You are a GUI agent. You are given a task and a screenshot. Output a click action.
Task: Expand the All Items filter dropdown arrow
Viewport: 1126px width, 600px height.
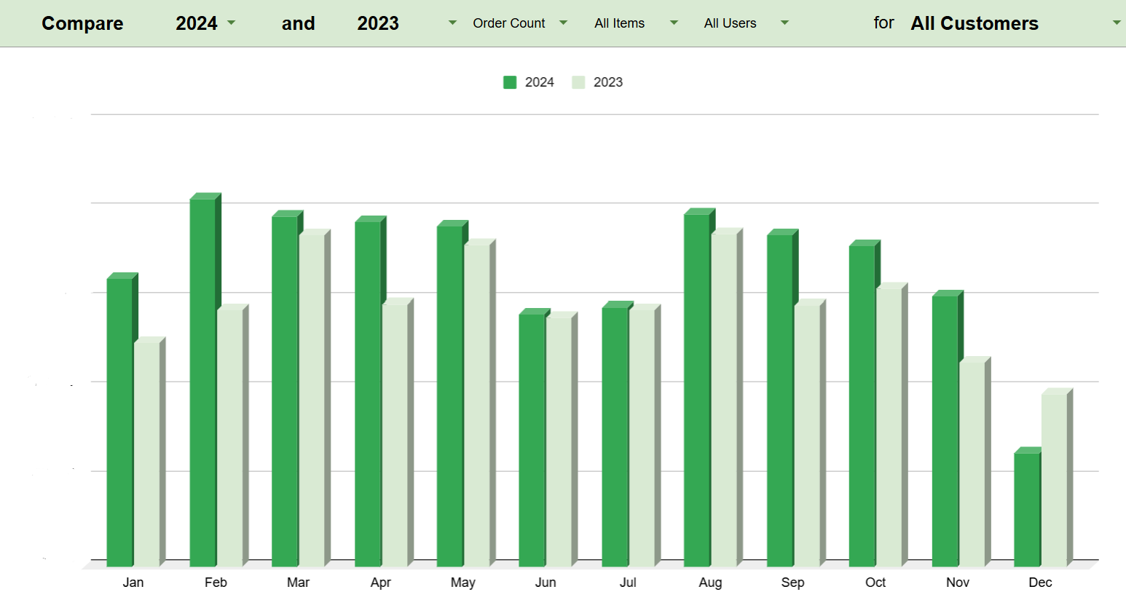674,23
